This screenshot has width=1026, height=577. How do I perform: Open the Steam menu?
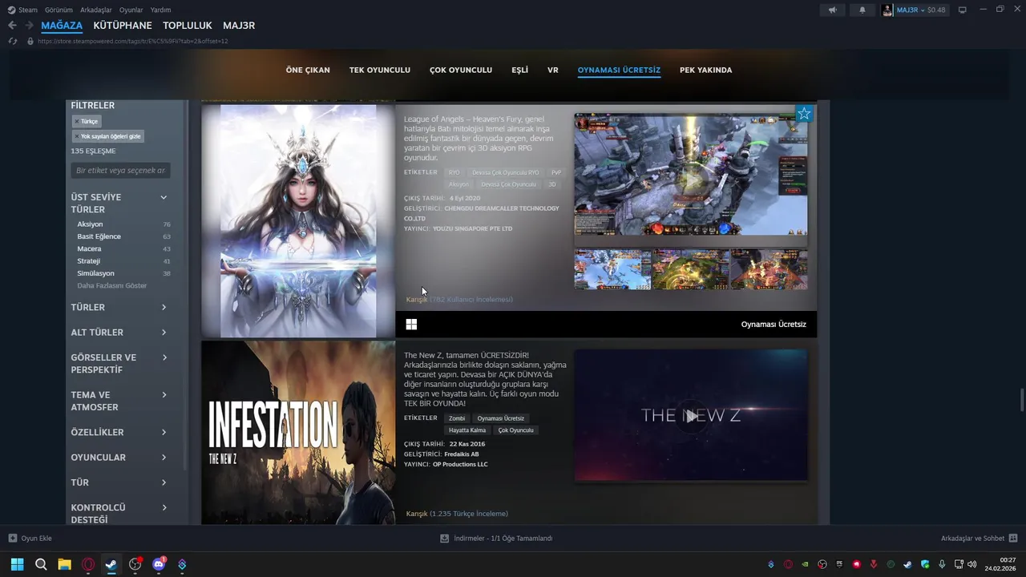[x=22, y=10]
